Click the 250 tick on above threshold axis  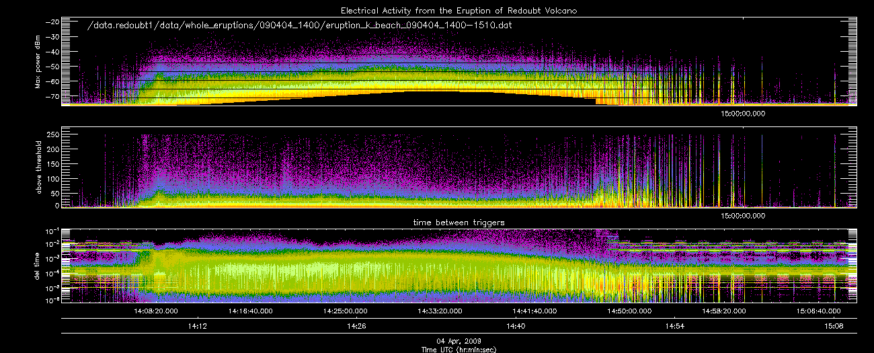click(53, 134)
